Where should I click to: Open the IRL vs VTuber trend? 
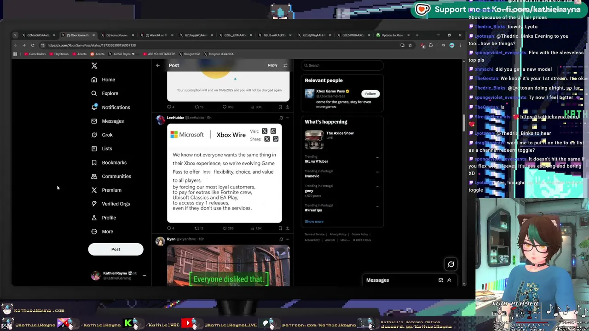316,161
